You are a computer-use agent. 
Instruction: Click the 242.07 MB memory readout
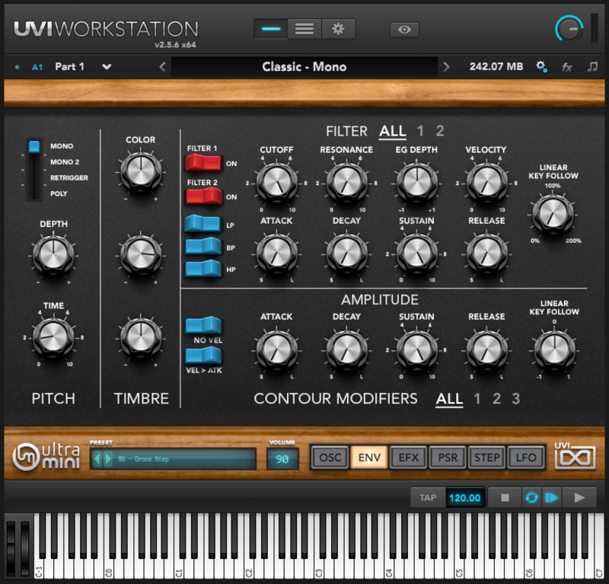(x=496, y=67)
